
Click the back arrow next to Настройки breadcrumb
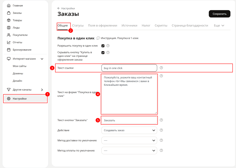59,8
